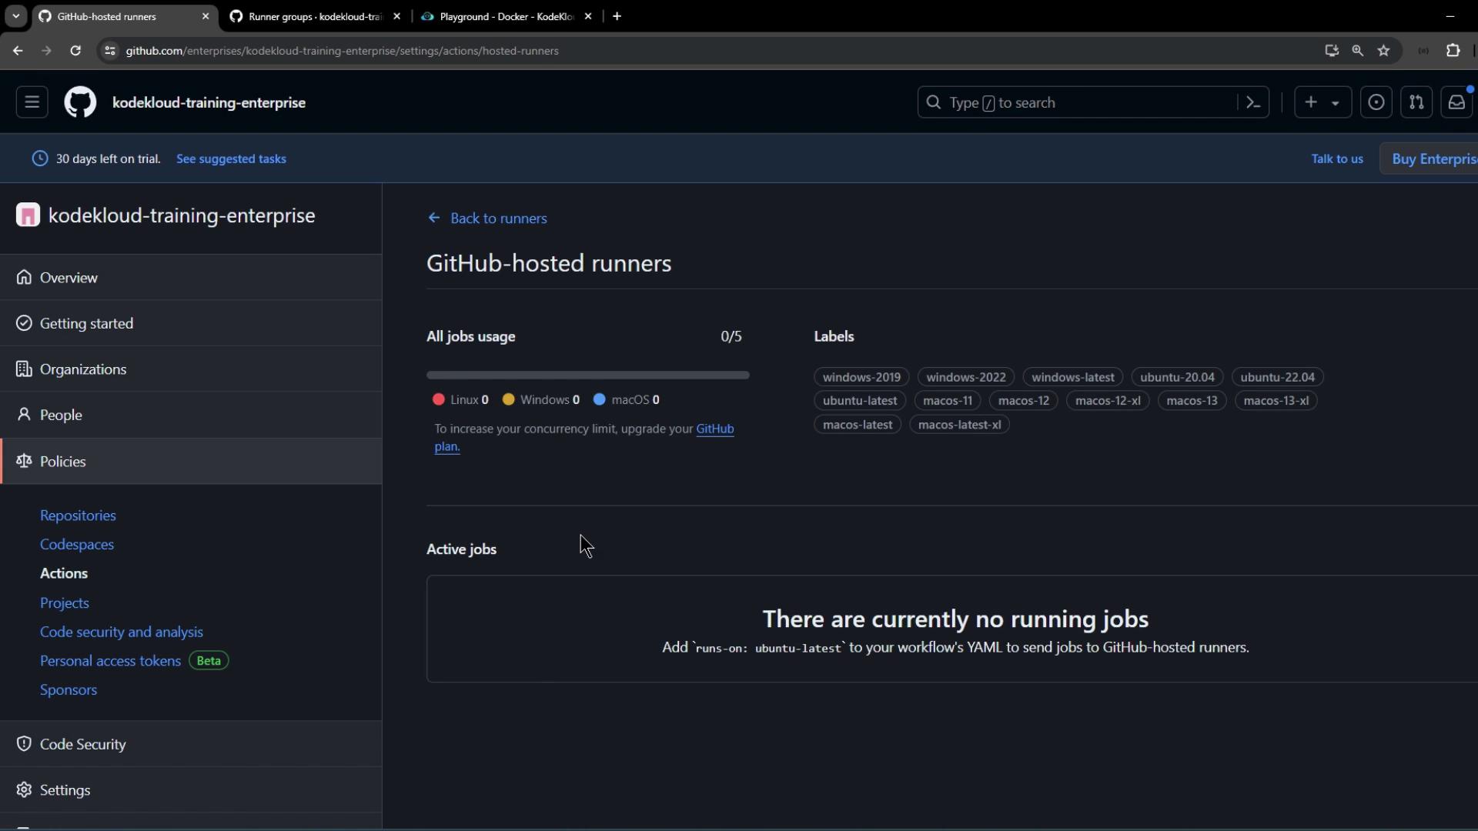
Task: Switch to Playground Docker KodeKloud tab
Action: (506, 16)
